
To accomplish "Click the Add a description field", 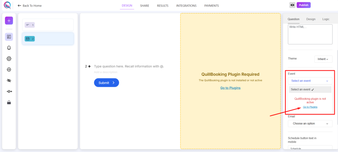I will 106,72.
